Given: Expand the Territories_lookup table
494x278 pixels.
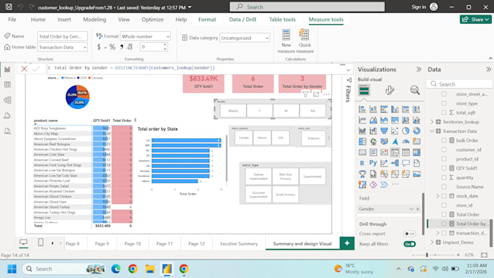Looking at the screenshot, I should (x=432, y=122).
